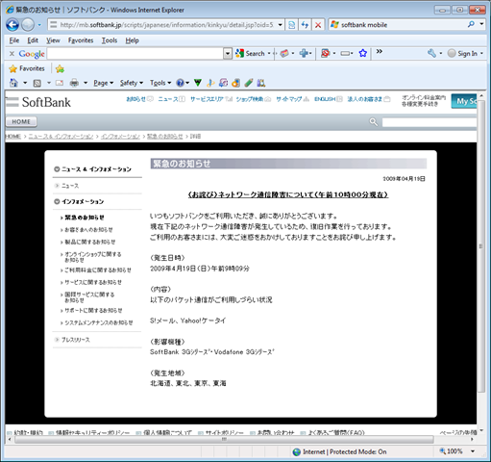
Task: Open the Favorites menu in menu bar
Action: point(81,40)
